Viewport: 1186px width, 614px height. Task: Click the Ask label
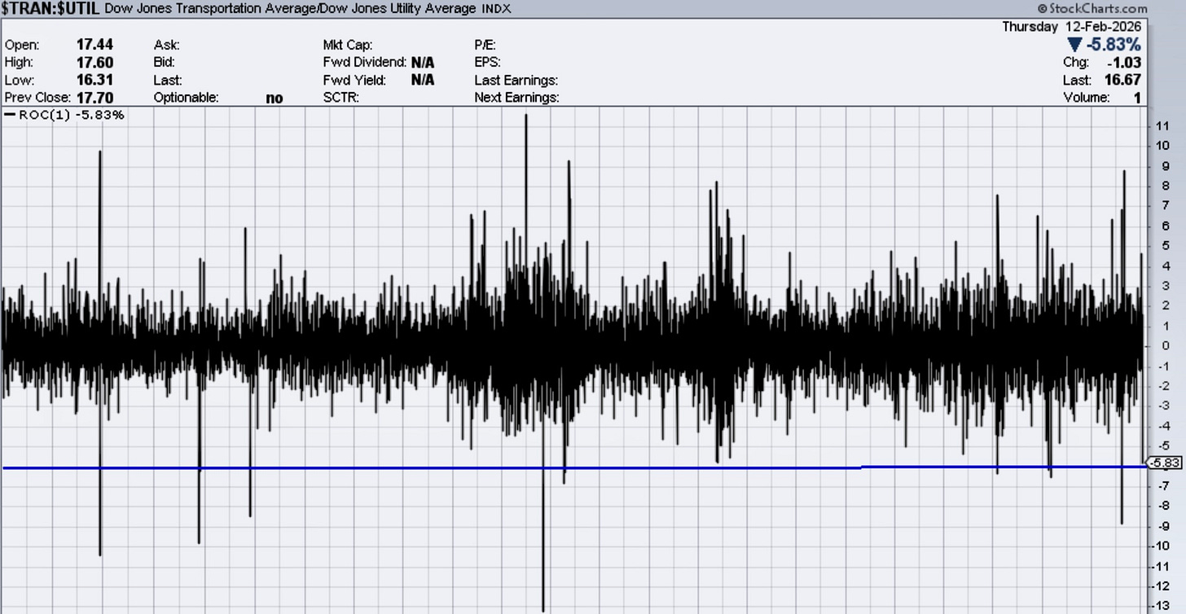click(x=167, y=46)
